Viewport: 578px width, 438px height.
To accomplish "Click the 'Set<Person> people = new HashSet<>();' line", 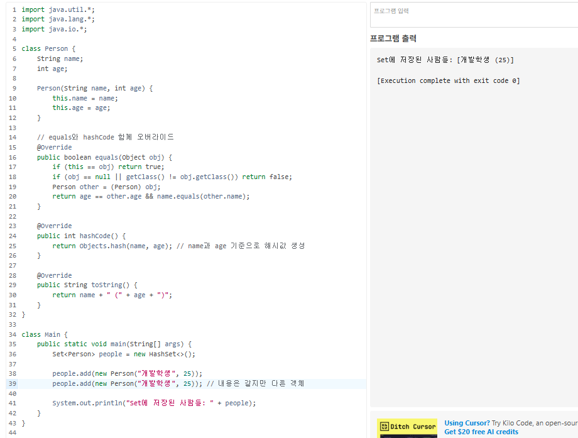I will (x=124, y=354).
